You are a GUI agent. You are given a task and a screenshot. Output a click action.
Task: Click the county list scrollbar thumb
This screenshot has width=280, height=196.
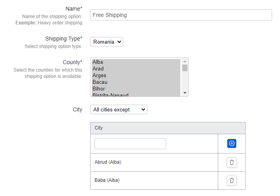click(185, 68)
